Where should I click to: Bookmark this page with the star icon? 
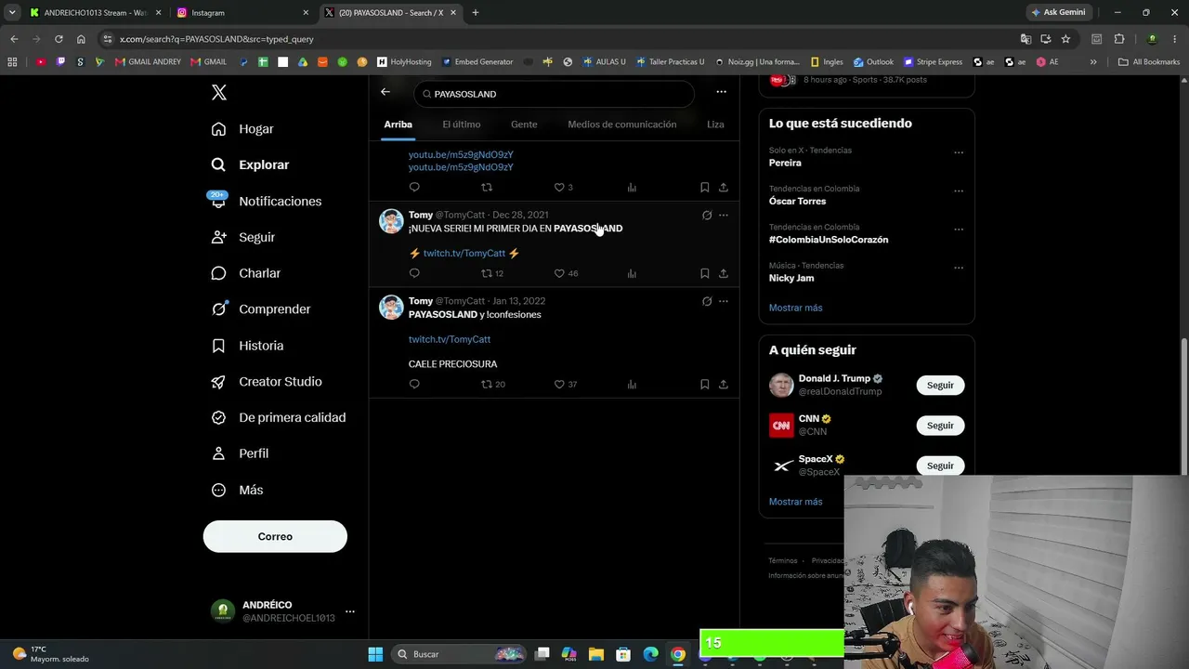point(1065,39)
